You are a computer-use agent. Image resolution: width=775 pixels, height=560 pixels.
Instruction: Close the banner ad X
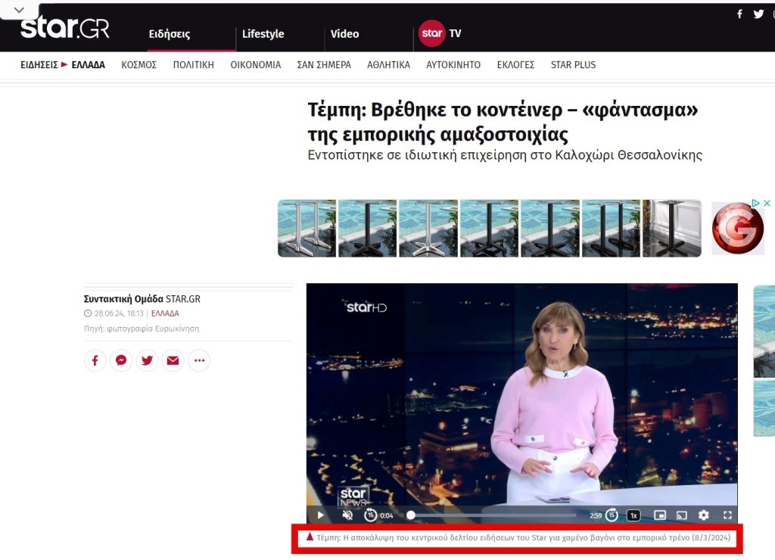(767, 203)
